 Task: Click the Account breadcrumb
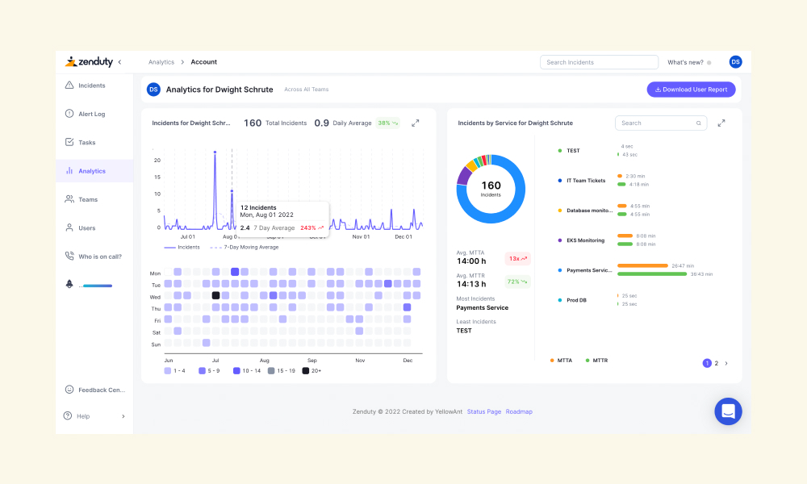[x=204, y=62]
